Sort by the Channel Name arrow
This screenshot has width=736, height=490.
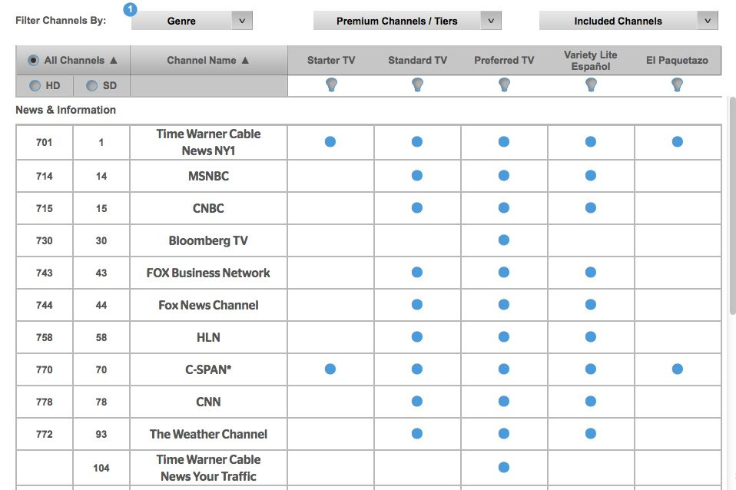[x=245, y=60]
